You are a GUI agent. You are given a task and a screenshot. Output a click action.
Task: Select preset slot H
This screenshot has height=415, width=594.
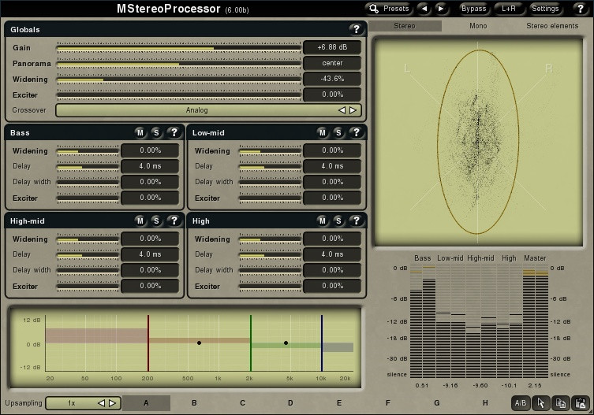[485, 403]
